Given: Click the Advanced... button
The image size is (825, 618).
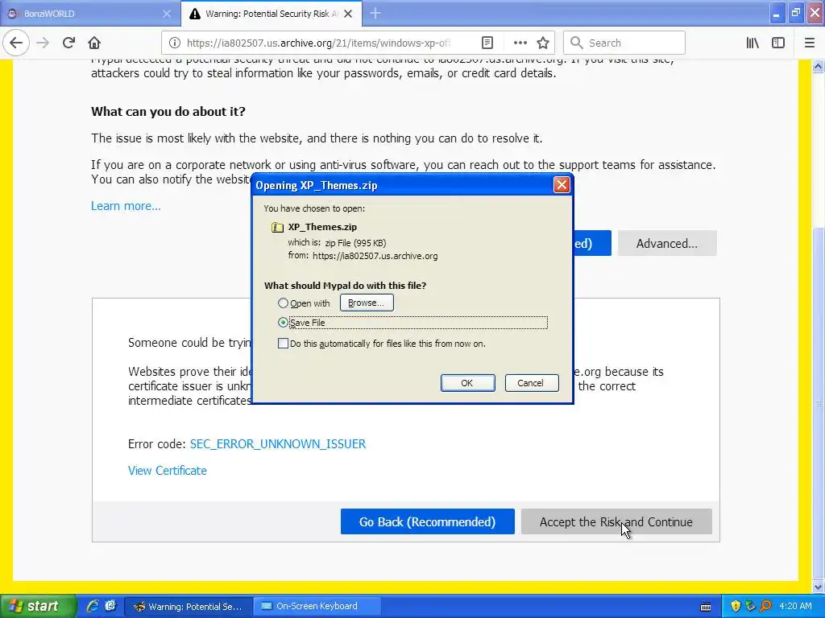Looking at the screenshot, I should (x=666, y=243).
